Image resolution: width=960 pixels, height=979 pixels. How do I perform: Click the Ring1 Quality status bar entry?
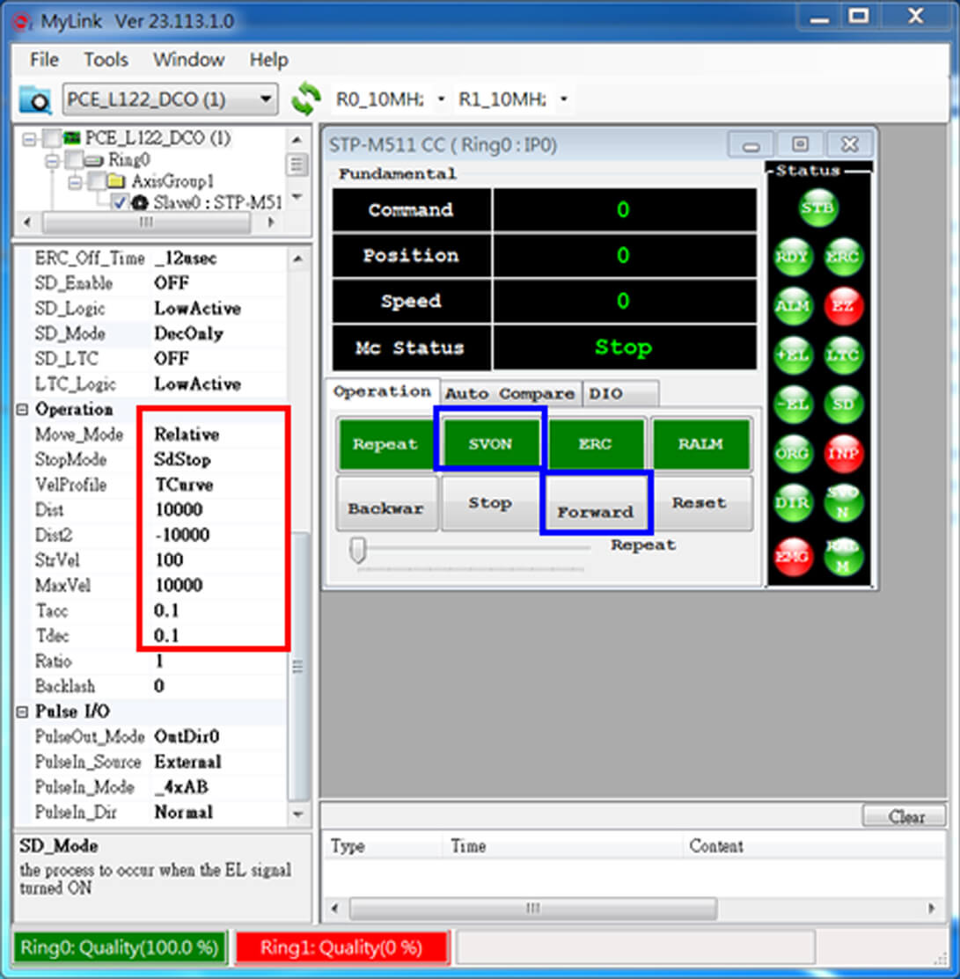pyautogui.click(x=341, y=948)
